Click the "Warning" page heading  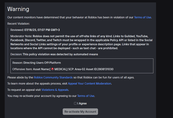[x=18, y=9]
